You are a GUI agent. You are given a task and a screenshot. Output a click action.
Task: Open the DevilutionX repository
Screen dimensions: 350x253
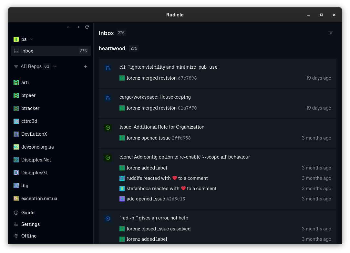(x=51, y=134)
